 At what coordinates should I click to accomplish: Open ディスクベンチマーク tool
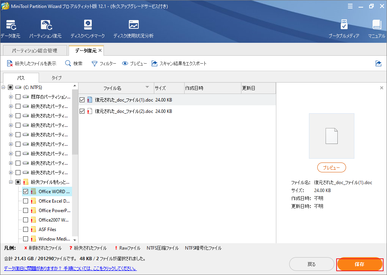[88, 29]
